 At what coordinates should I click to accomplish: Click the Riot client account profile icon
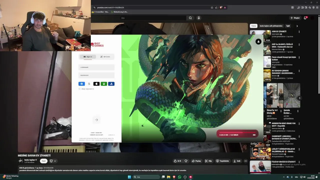[258, 41]
